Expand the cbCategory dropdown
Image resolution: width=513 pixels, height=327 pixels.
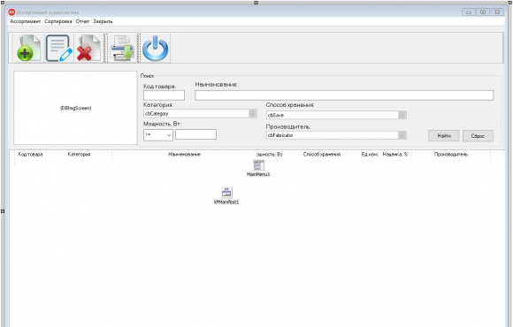tap(252, 113)
